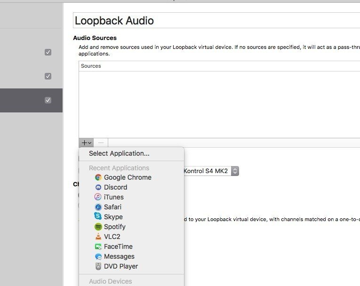Choose Select Application... from the menu

point(131,153)
